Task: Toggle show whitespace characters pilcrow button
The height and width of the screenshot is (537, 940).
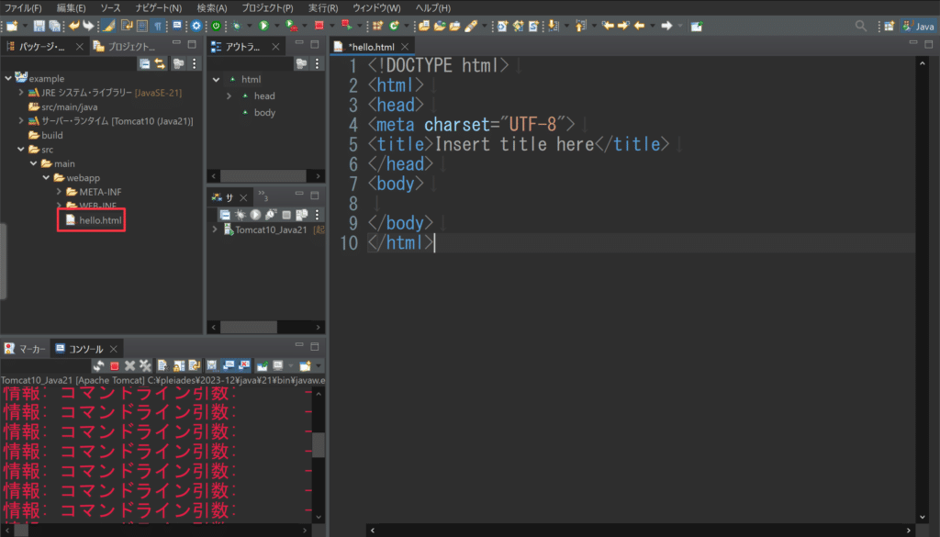Action: [x=158, y=26]
